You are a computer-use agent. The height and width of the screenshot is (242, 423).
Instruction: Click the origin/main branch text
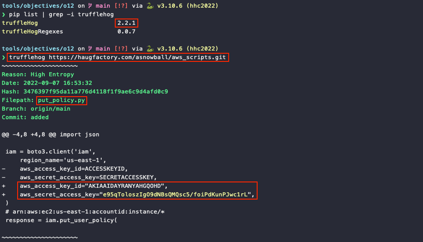[x=51, y=109]
